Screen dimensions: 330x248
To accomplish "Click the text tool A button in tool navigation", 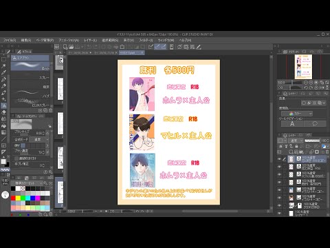I will tap(292, 124).
